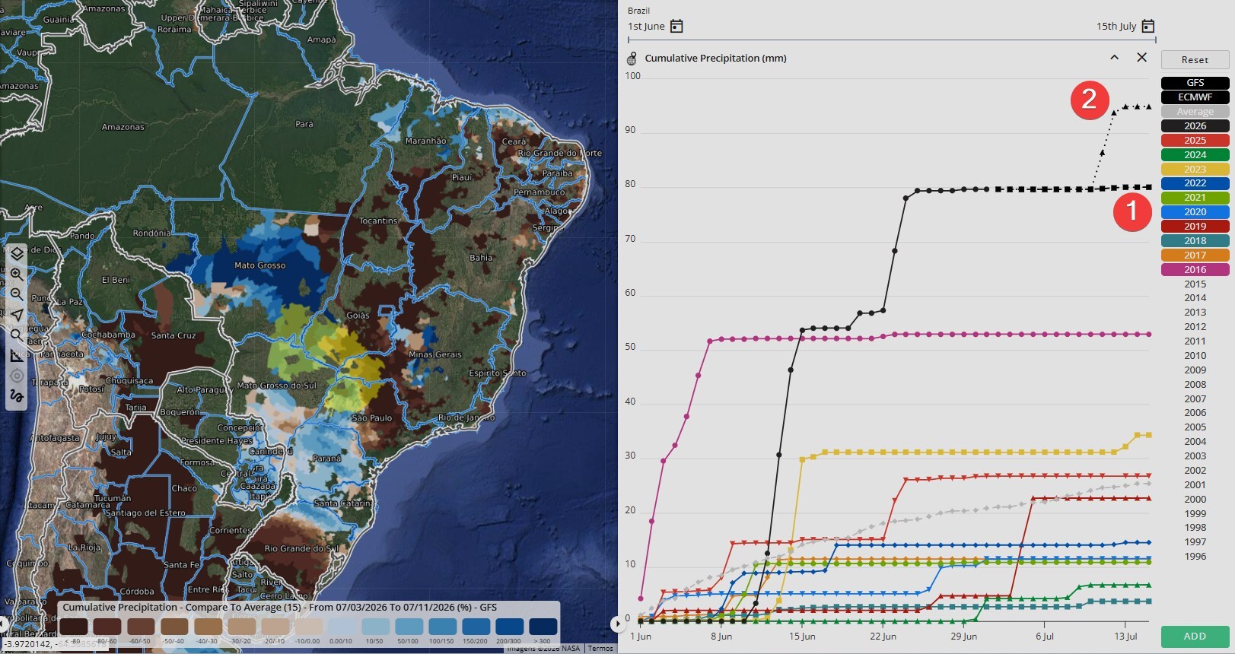Select year 2010 in the list
The image size is (1235, 654).
(1195, 356)
